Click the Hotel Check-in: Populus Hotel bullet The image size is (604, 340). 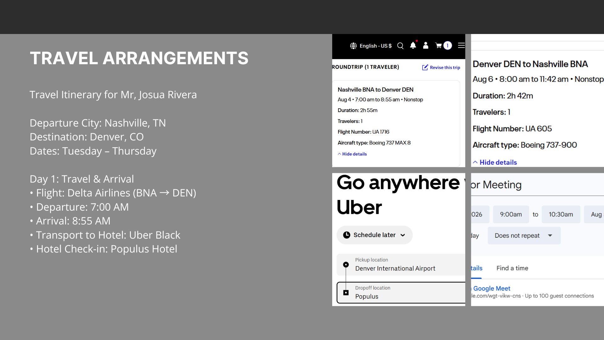click(103, 249)
